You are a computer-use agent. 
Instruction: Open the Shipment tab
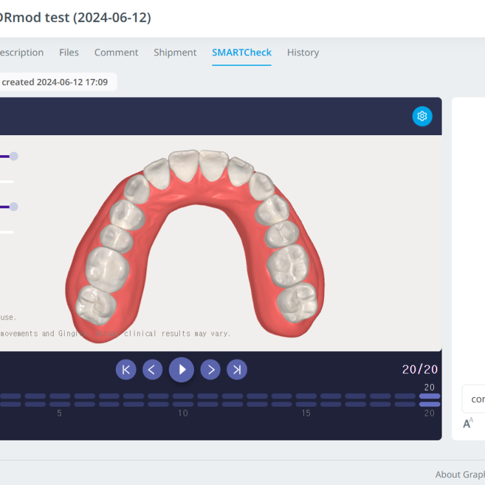coord(175,52)
